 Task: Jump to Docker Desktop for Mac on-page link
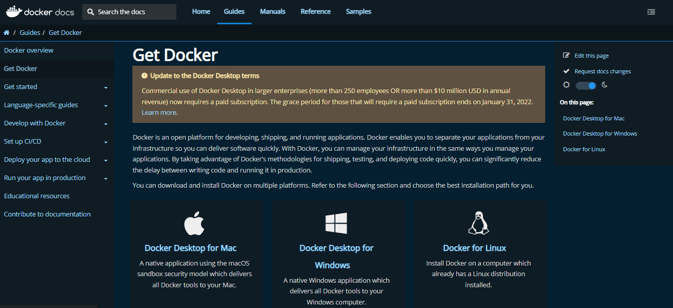pos(594,118)
